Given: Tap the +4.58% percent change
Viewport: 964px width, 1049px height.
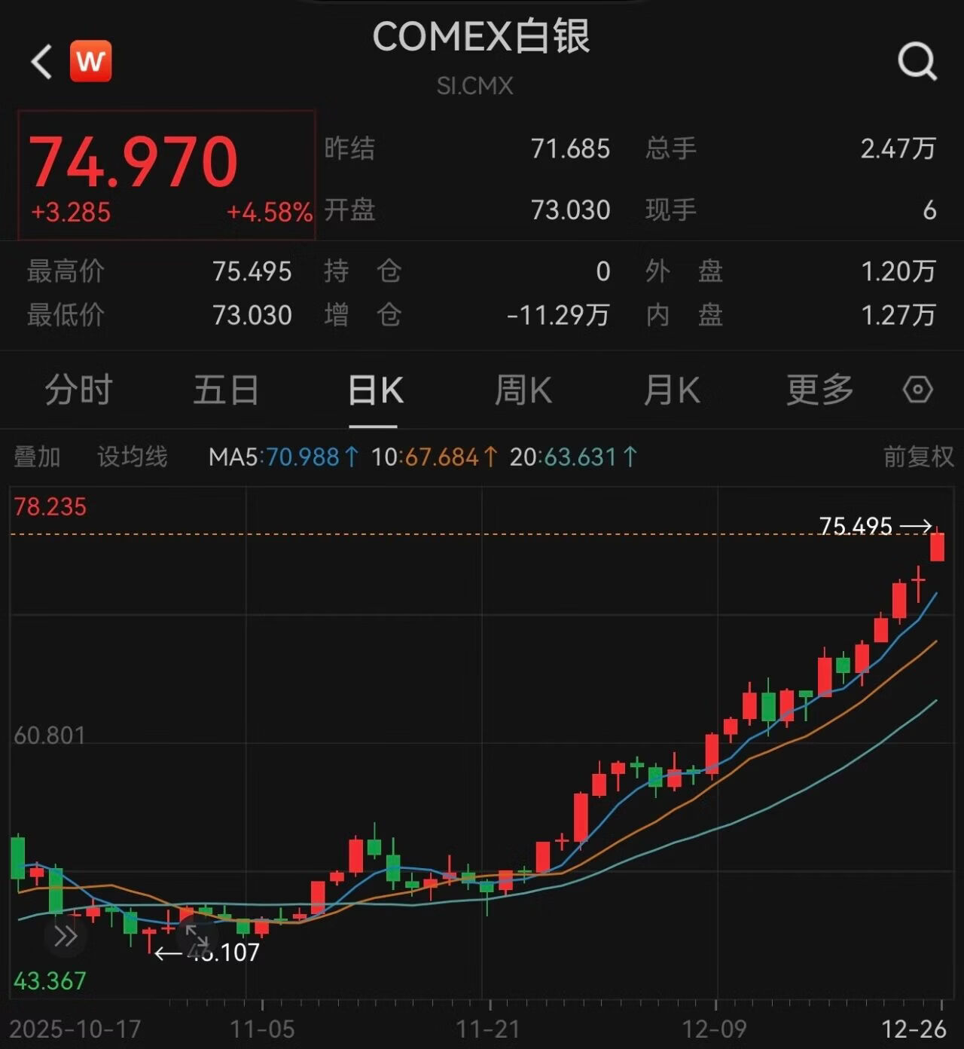Looking at the screenshot, I should click(270, 213).
